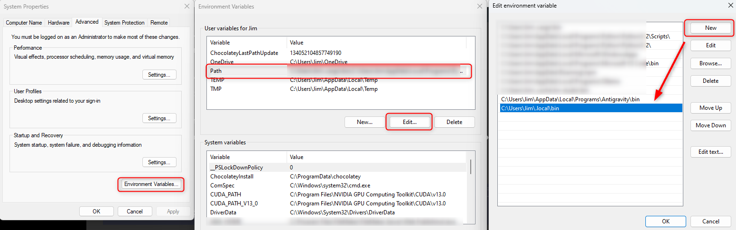
Task: Move the selected path entry up
Action: pyautogui.click(x=710, y=108)
